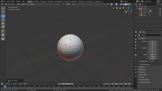Open the Global orientation dropdown
The image size is (162, 91).
click(x=58, y=4)
